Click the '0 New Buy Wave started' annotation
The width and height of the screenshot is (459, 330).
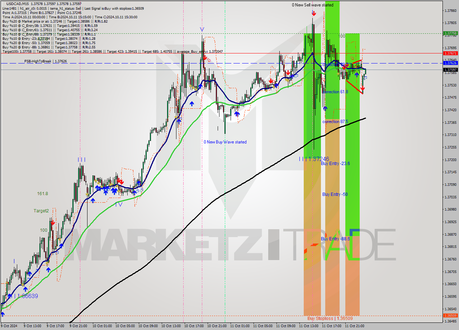[x=225, y=142]
